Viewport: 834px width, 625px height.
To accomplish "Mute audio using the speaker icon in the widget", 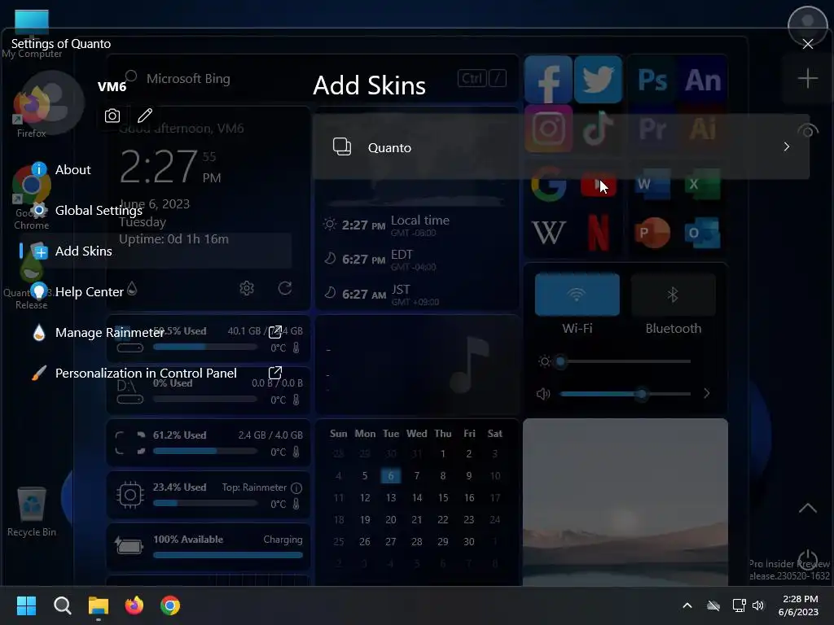I will pyautogui.click(x=543, y=394).
